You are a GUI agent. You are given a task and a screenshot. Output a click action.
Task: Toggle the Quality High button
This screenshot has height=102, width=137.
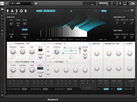pos(104,11)
